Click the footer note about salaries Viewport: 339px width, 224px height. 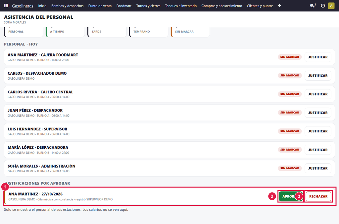[66, 209]
